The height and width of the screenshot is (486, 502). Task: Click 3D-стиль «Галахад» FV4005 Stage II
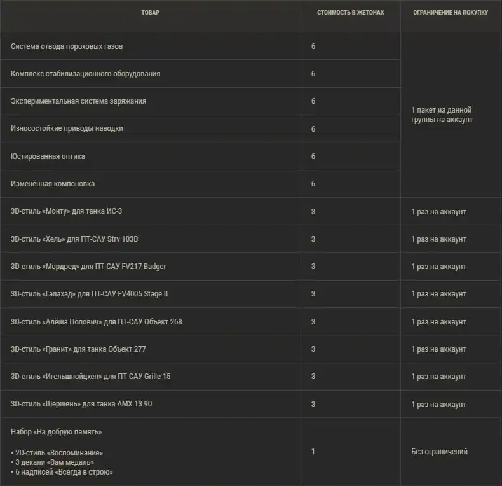pos(89,294)
